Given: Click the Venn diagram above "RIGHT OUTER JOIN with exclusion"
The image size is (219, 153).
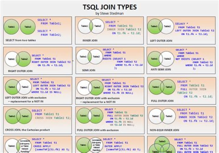Looking at the screenshot, I should [x=90, y=88].
